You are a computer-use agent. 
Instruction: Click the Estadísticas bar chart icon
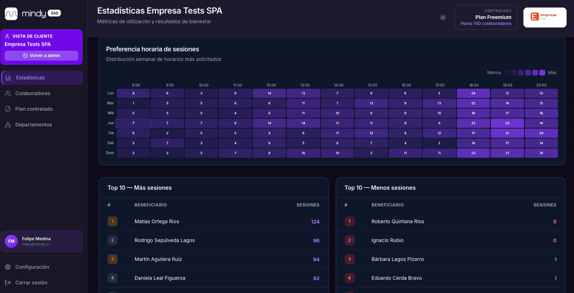(x=8, y=77)
